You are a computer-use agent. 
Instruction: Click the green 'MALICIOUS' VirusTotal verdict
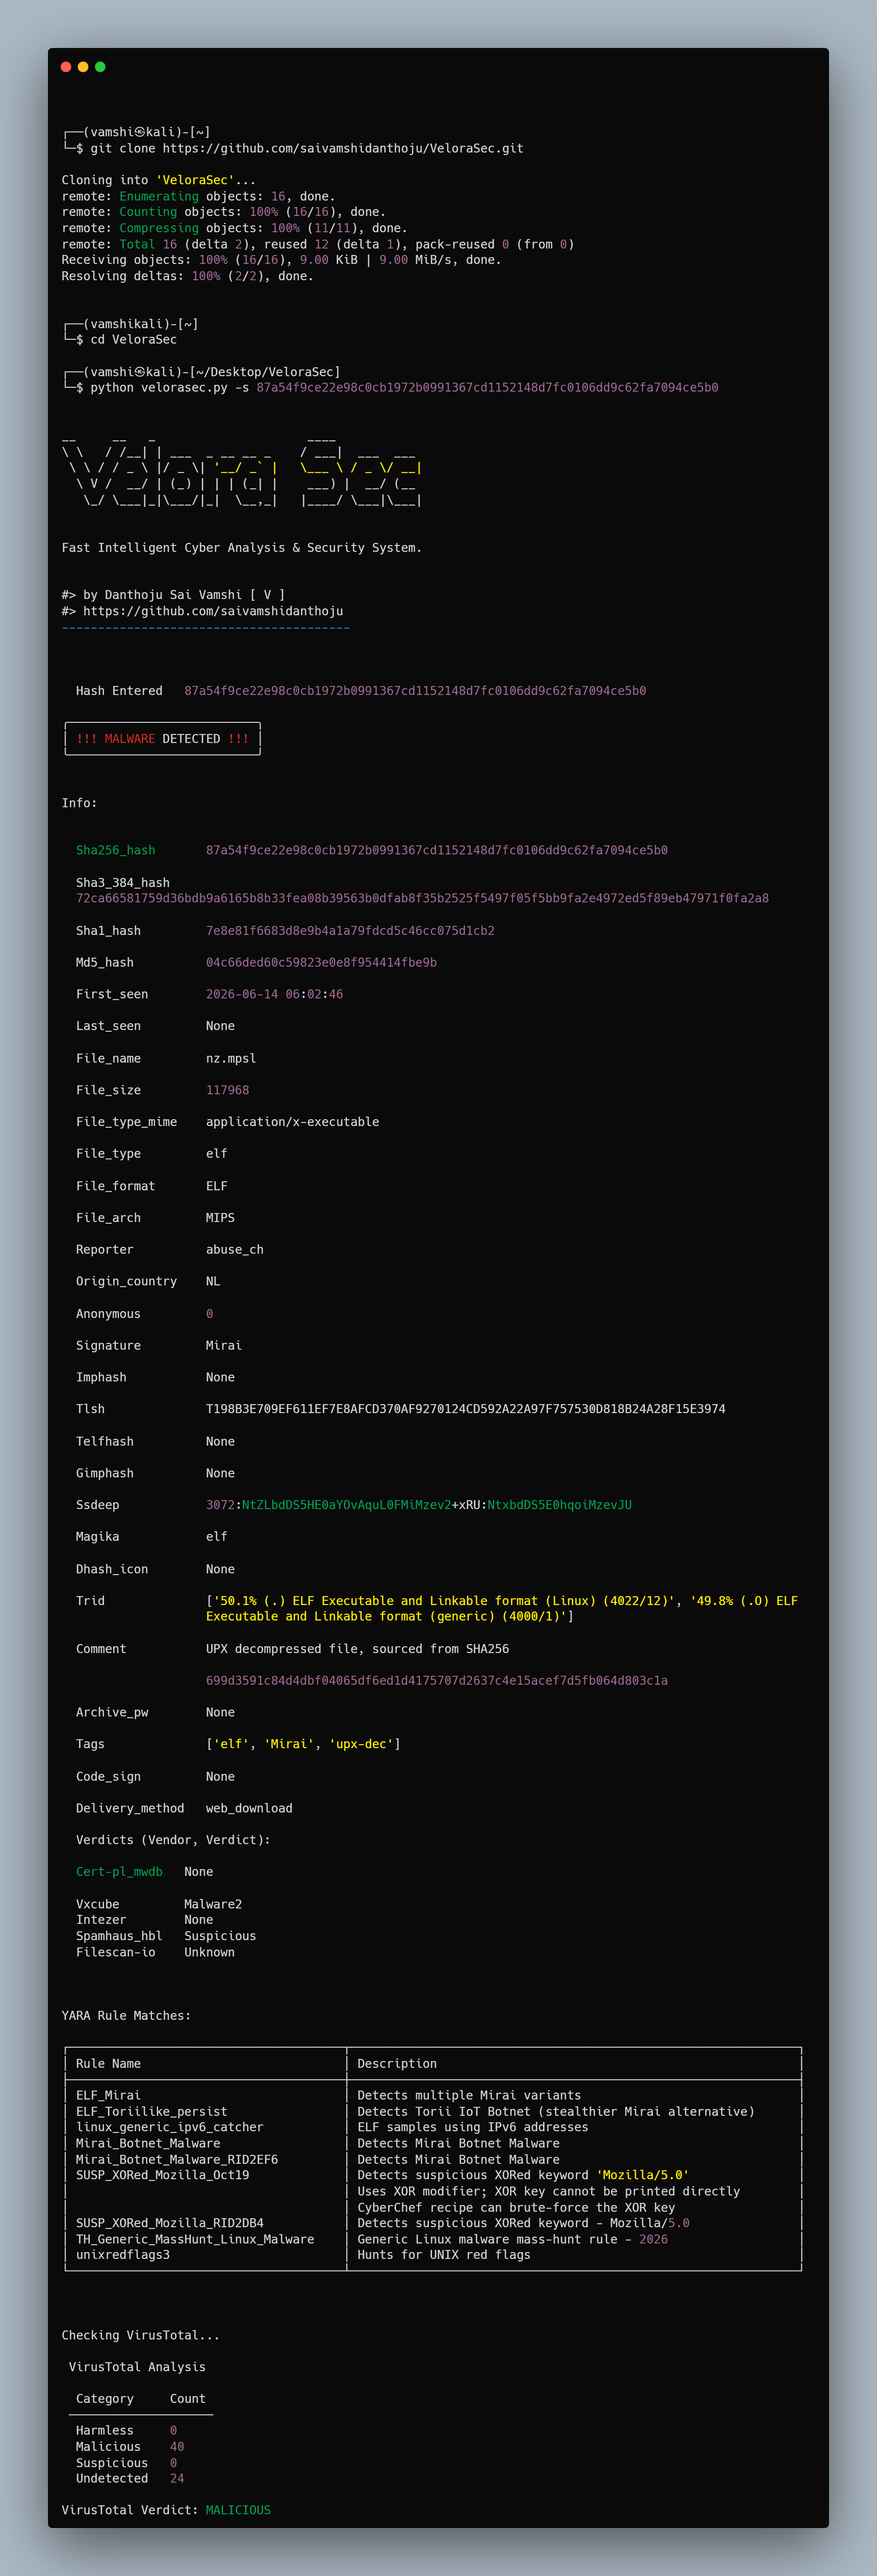coord(239,2510)
